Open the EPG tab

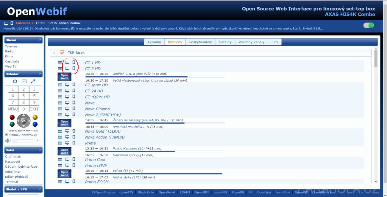pos(275,42)
